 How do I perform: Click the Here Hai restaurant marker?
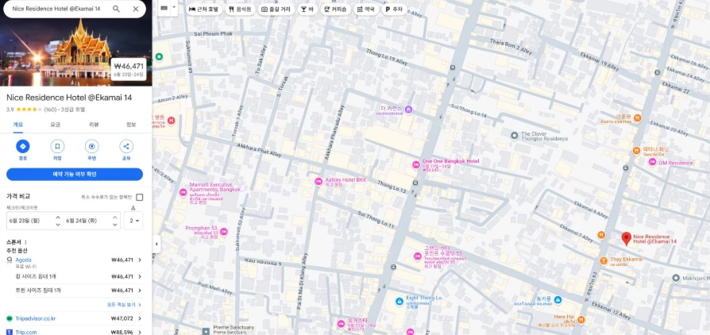[581, 320]
